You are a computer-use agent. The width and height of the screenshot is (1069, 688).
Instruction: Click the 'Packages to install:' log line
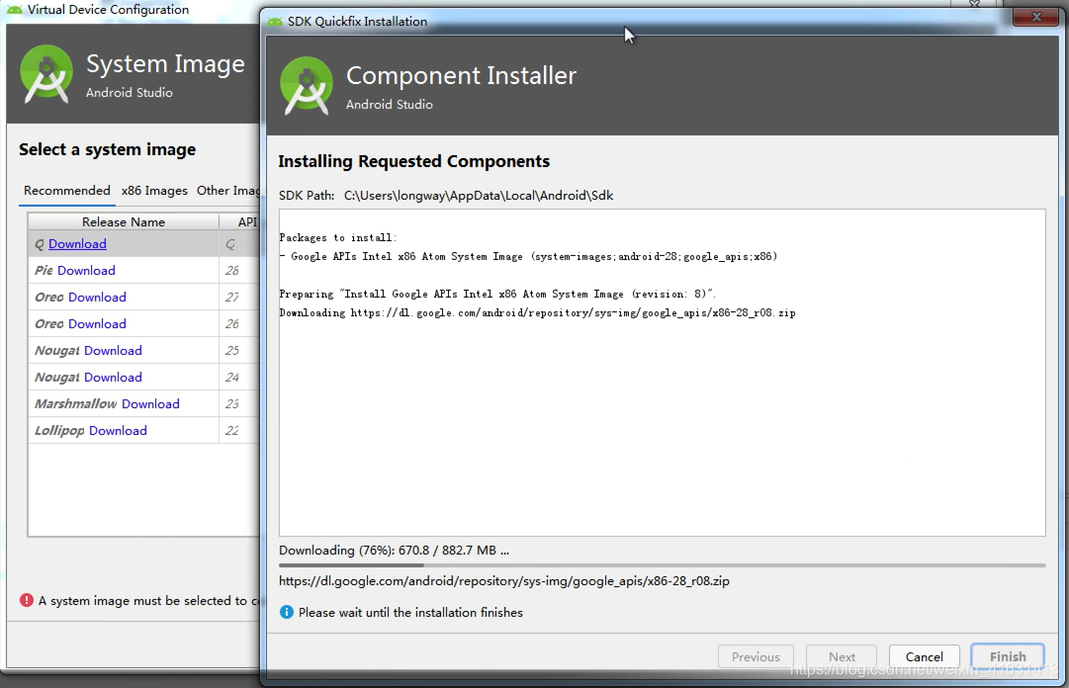click(x=337, y=237)
